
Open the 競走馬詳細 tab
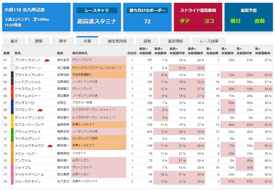[x=117, y=41]
